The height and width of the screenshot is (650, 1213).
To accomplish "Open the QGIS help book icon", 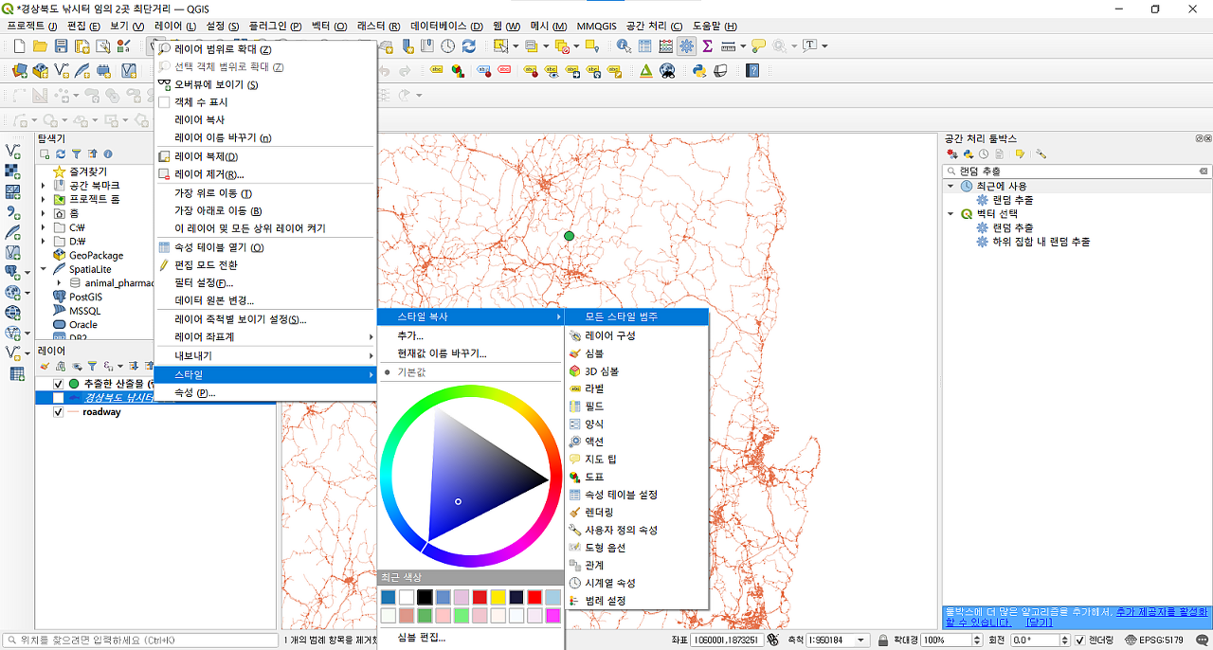I will [752, 70].
